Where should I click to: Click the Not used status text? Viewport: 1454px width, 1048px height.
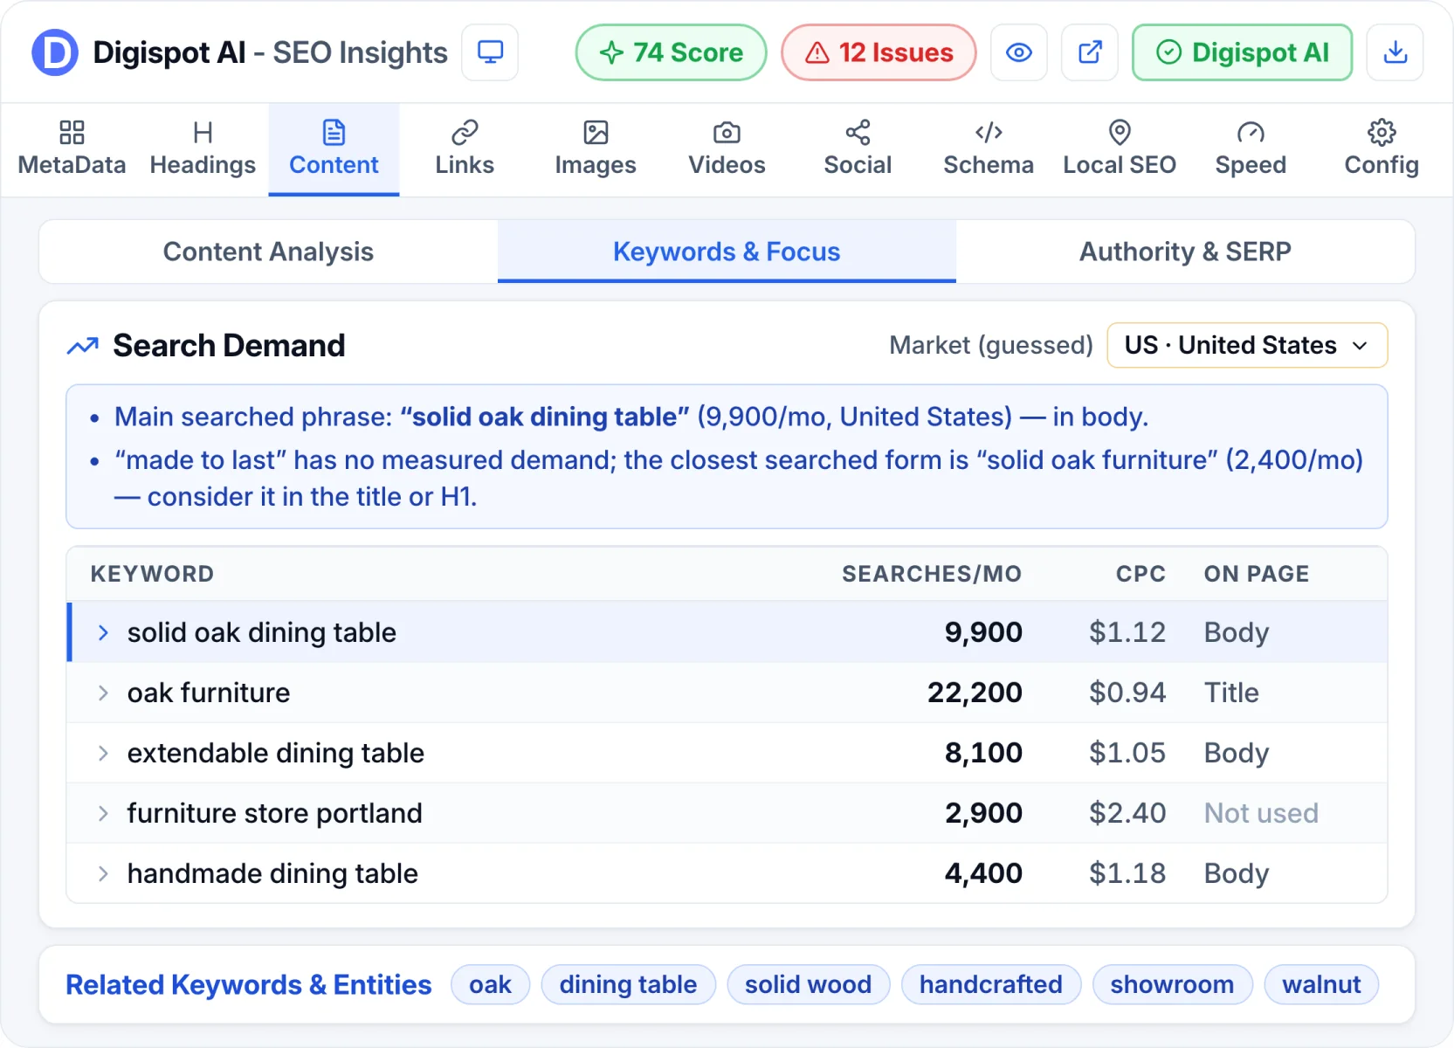(1261, 813)
